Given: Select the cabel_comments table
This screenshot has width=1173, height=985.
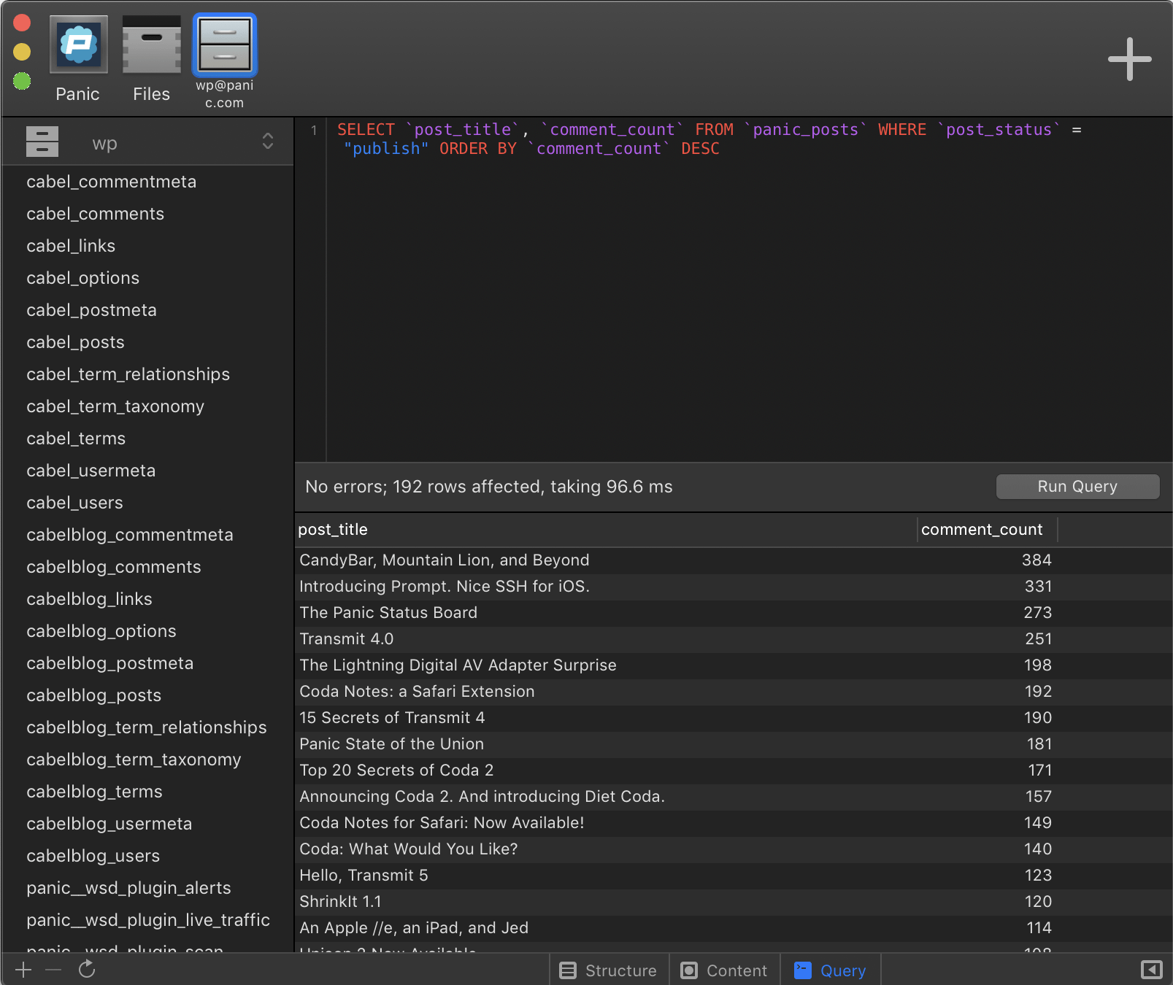Looking at the screenshot, I should coord(148,214).
